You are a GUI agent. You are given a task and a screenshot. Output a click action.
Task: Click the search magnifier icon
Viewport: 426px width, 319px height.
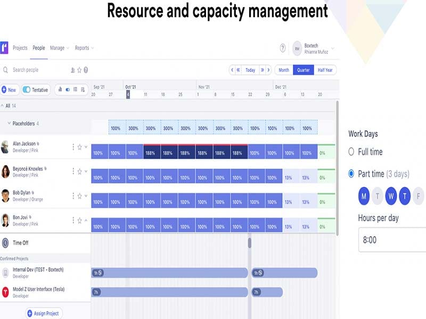coord(5,70)
